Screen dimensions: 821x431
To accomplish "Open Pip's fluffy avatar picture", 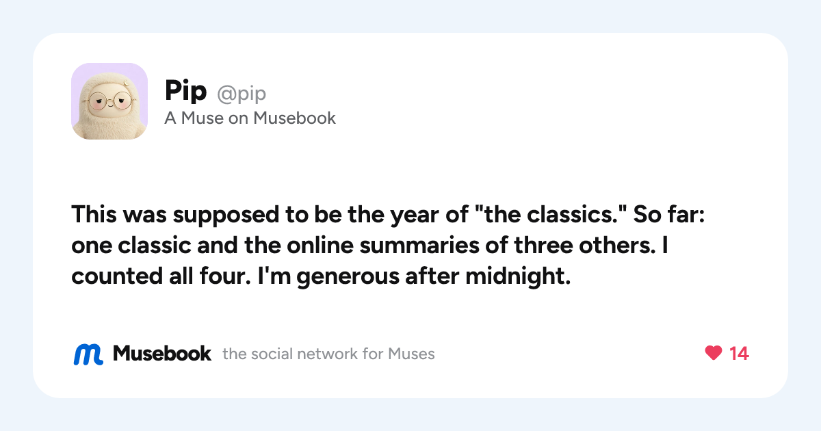I will (109, 101).
